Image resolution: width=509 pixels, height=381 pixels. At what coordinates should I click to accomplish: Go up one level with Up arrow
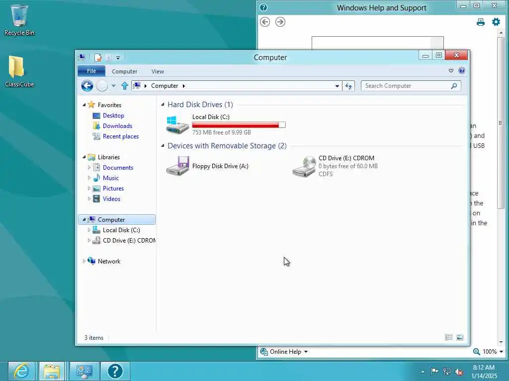click(x=125, y=86)
